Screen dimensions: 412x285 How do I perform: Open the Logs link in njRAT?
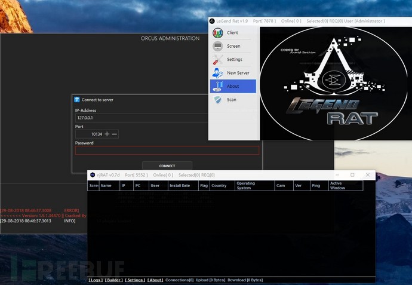click(96, 280)
